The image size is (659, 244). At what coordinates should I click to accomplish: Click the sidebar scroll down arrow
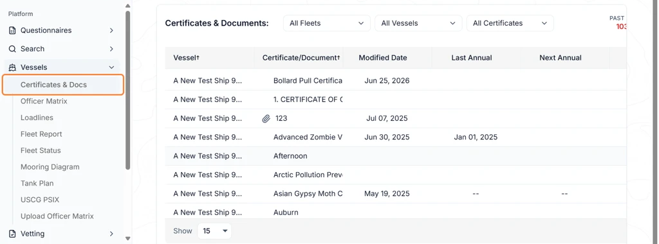click(128, 239)
